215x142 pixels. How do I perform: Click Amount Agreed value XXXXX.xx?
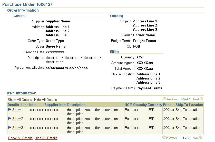(x=145, y=63)
